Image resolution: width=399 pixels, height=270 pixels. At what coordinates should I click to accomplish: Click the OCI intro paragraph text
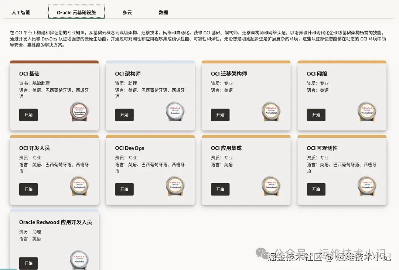[198, 39]
